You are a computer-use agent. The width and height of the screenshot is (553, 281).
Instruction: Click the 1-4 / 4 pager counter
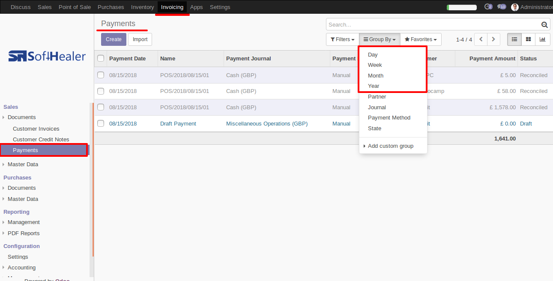464,39
